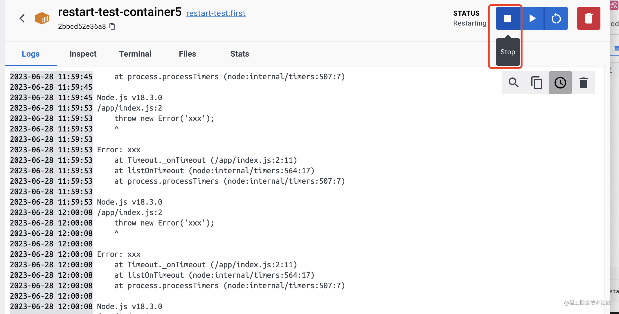Image resolution: width=619 pixels, height=314 pixels.
Task: Copy logs to clipboard
Action: click(x=537, y=83)
